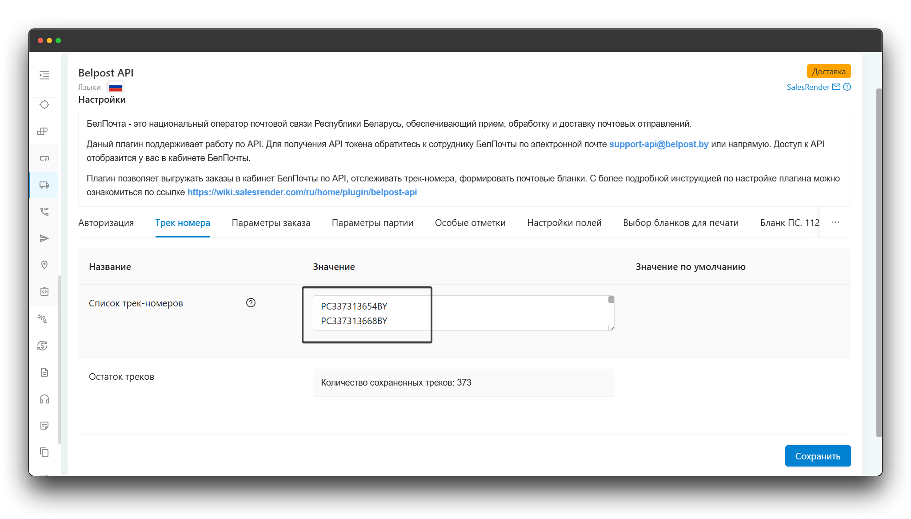Click the Доставка orange badge
Screen dimensions: 911x519
[829, 71]
